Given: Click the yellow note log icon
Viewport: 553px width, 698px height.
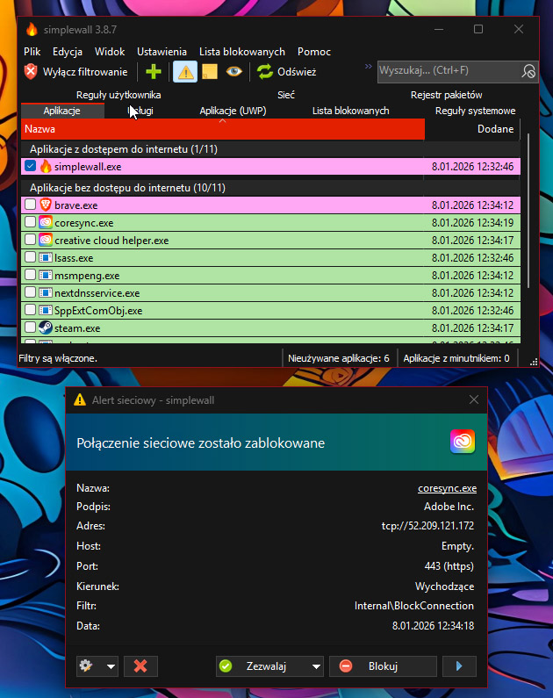Looking at the screenshot, I should point(210,72).
